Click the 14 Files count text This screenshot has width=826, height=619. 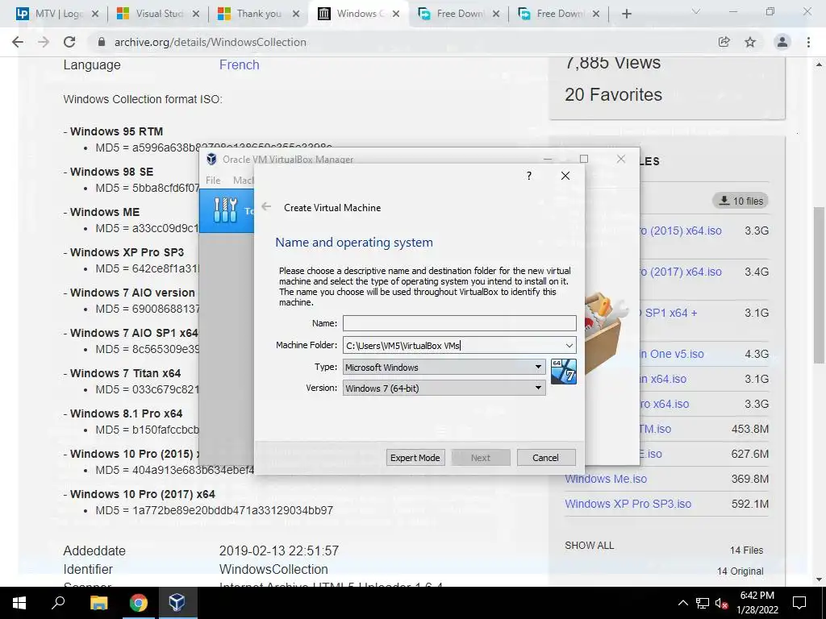(x=746, y=550)
